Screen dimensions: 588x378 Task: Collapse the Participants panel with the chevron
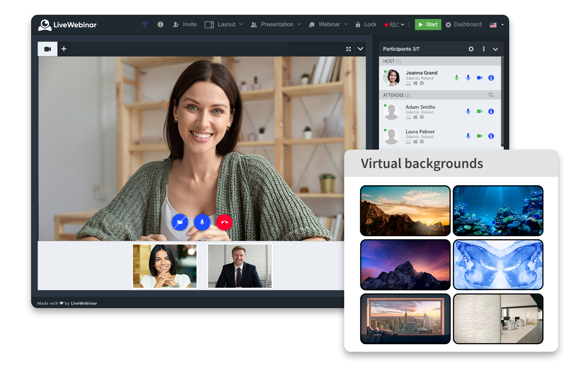[496, 49]
